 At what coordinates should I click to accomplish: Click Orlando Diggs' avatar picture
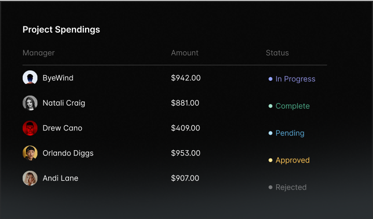(30, 153)
